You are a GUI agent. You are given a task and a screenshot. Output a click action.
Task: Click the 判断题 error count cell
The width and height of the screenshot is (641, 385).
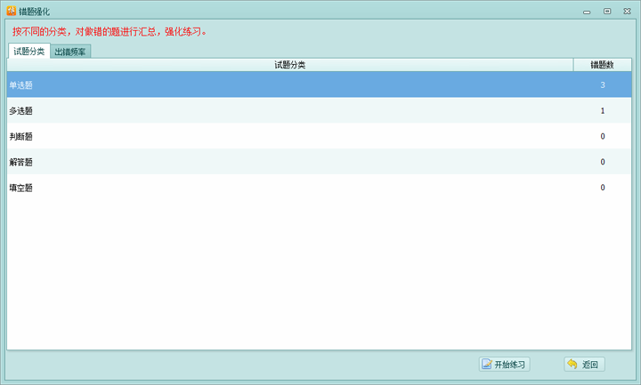pyautogui.click(x=603, y=137)
